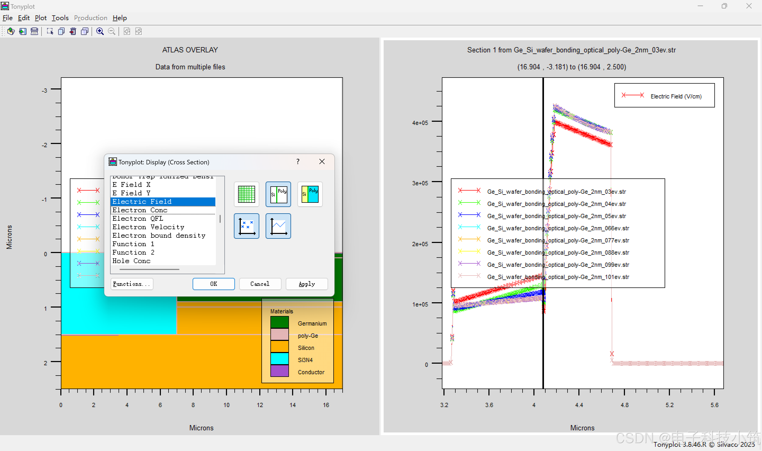Open the Tools menu
Screen dimensions: 762x451
[60, 18]
